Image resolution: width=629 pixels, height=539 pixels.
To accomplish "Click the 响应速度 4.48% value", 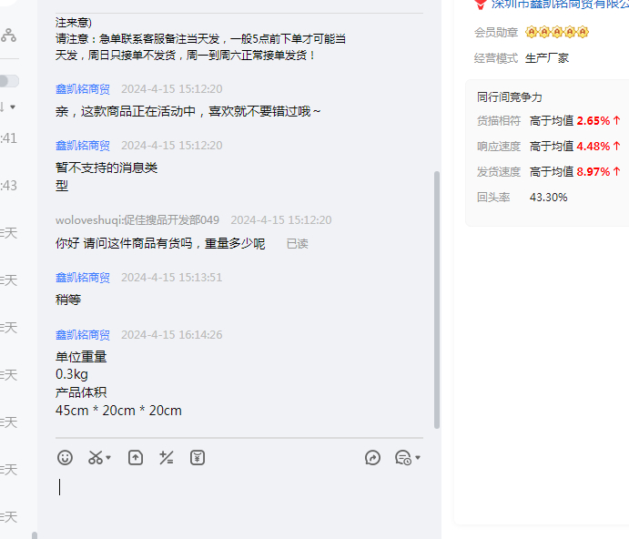I will point(593,147).
